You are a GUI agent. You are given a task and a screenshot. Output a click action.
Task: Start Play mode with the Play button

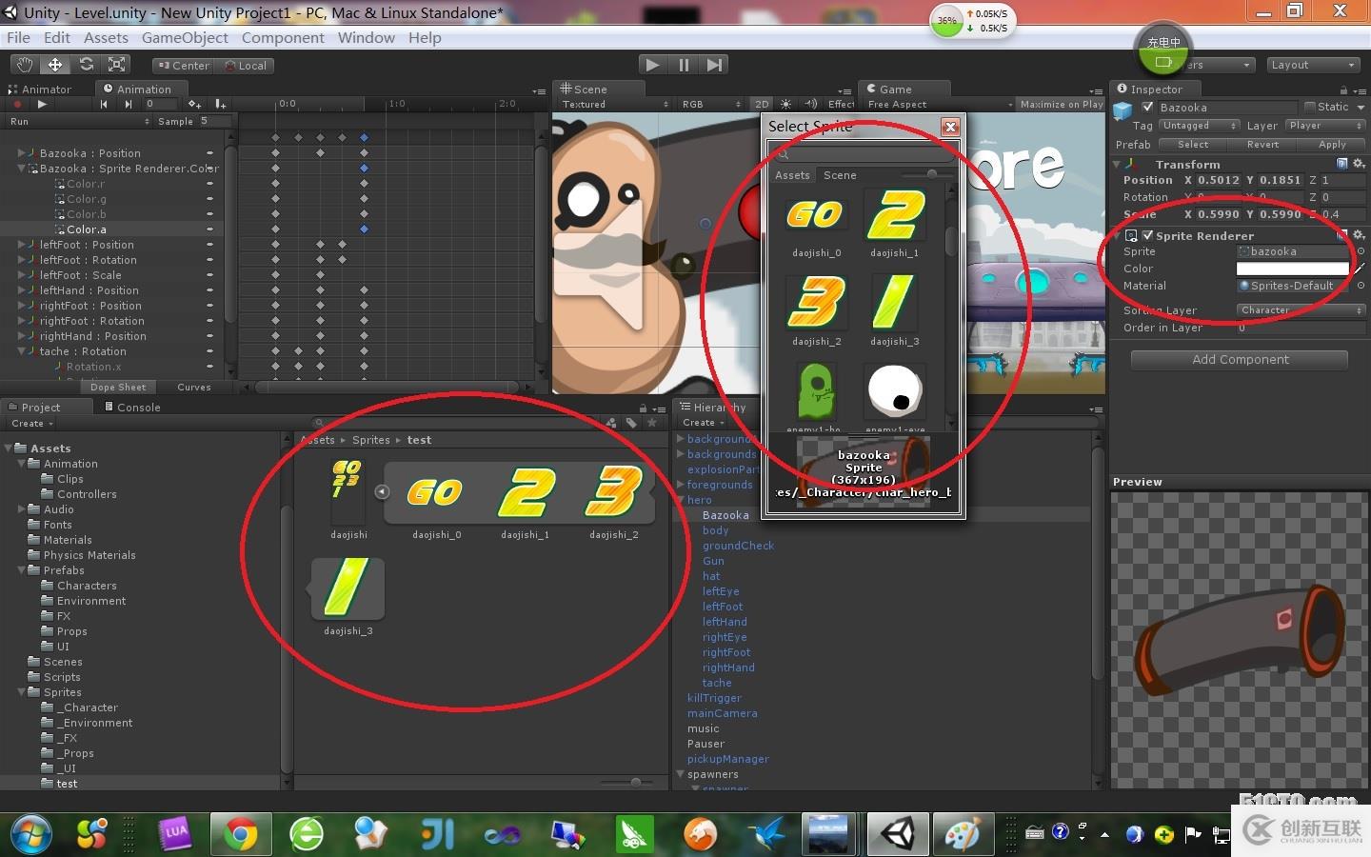[x=652, y=65]
